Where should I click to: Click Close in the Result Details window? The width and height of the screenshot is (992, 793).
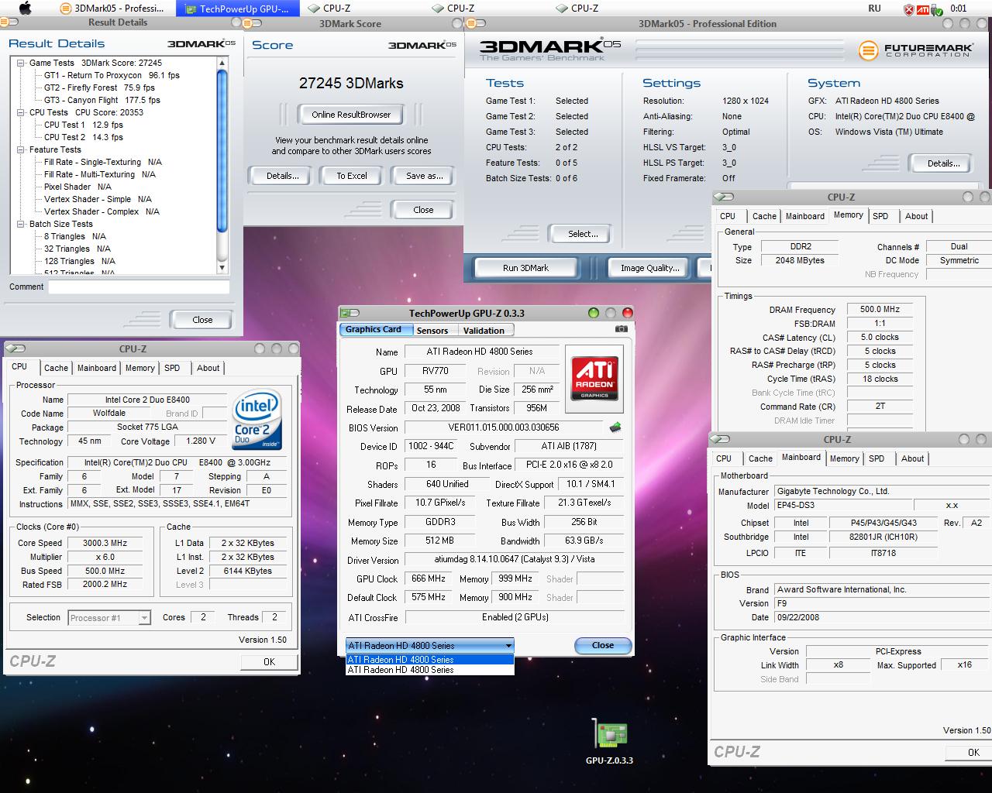point(202,320)
